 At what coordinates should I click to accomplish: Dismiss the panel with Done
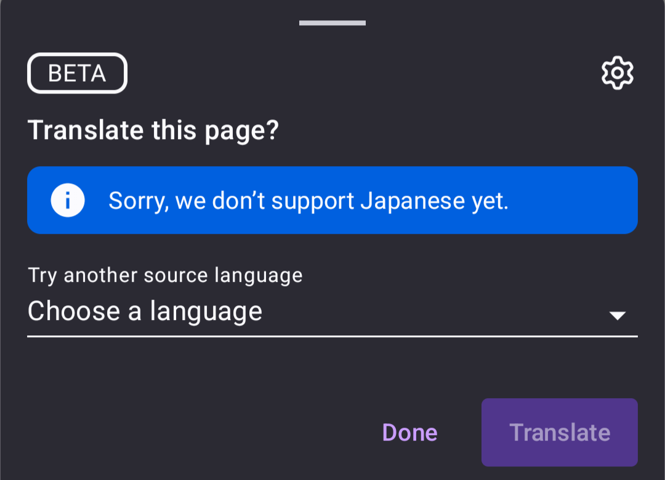[409, 433]
